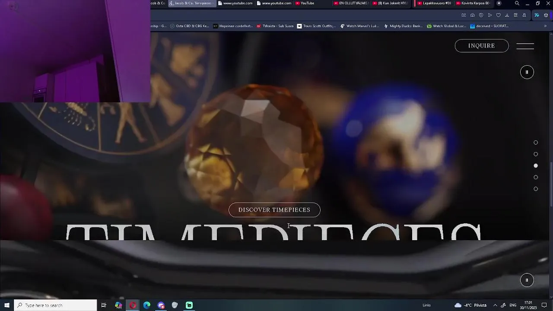Click the blue extension icon in toolbar
This screenshot has width=553, height=311.
[537, 15]
